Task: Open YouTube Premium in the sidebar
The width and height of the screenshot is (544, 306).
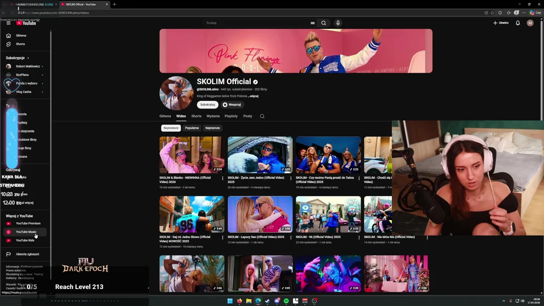Action: (25, 223)
